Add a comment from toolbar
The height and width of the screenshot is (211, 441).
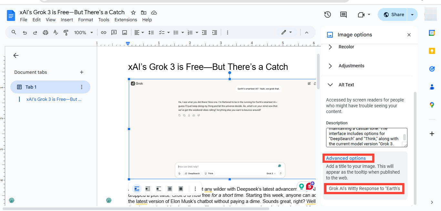coord(114,33)
